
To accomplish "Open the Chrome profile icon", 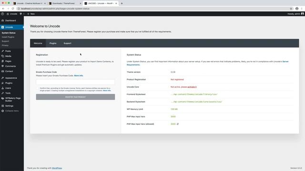I will (297, 9).
